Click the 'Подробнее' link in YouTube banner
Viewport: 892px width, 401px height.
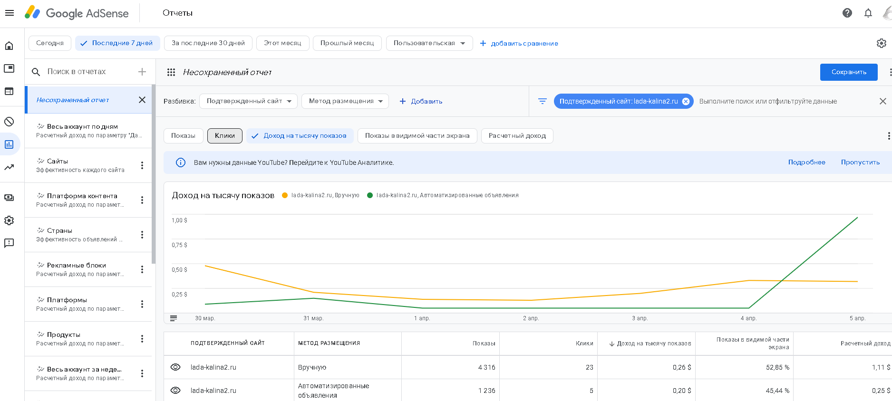coord(806,162)
